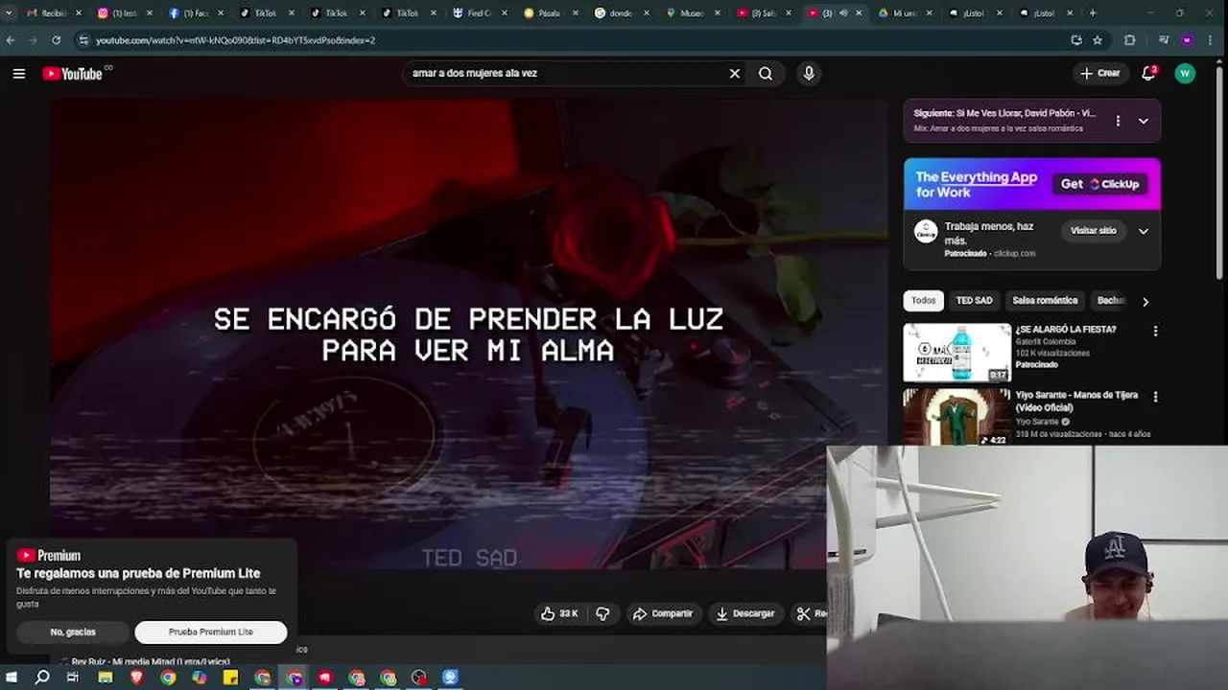Select the Todos filter chip
This screenshot has height=690, width=1228.
924,301
